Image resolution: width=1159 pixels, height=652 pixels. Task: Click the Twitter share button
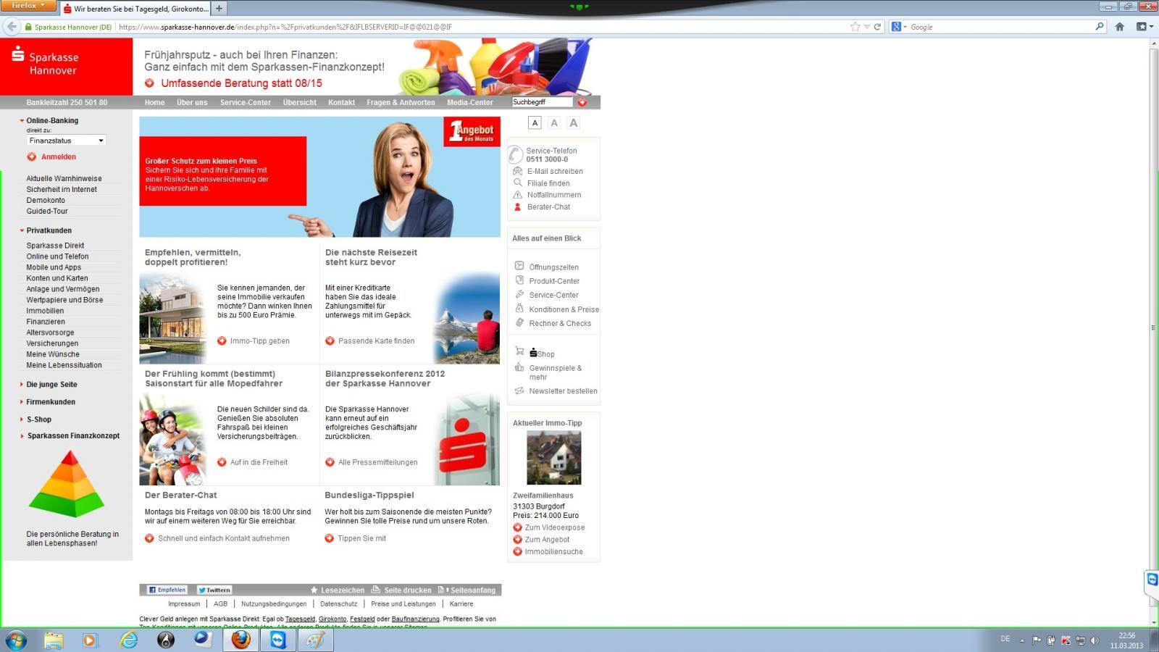(214, 590)
